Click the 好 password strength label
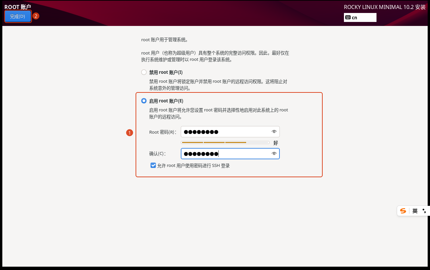This screenshot has height=270, width=430. pyautogui.click(x=276, y=143)
